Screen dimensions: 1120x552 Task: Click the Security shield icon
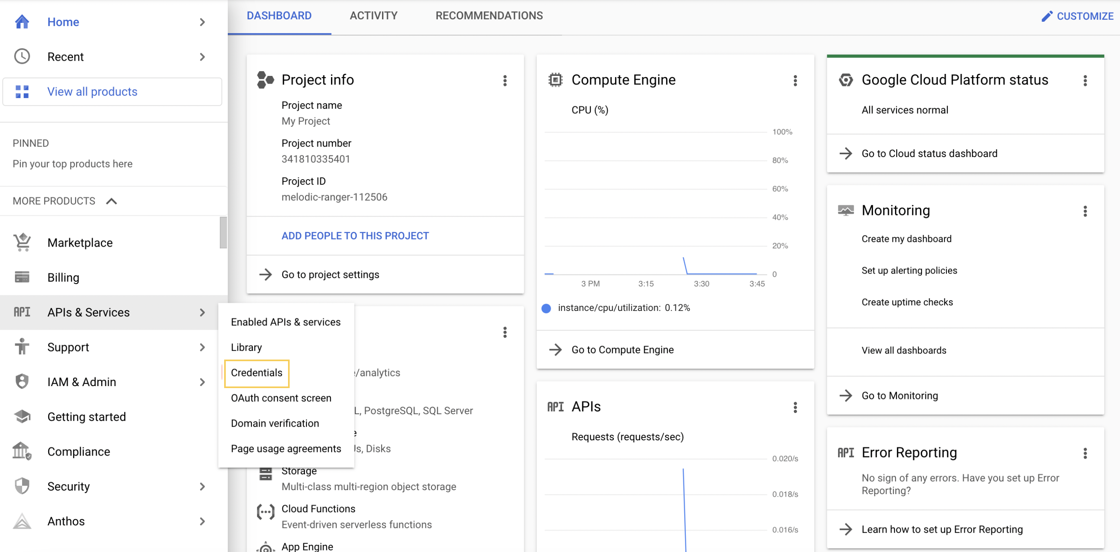22,486
